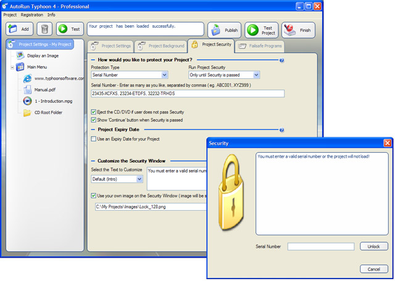Screen dimensions: 395x281
Task: Select CD Root Folder tree item
Action: [x=48, y=112]
